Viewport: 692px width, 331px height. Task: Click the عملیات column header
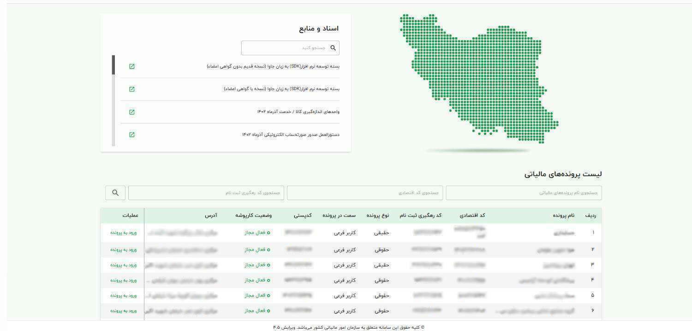tap(131, 215)
